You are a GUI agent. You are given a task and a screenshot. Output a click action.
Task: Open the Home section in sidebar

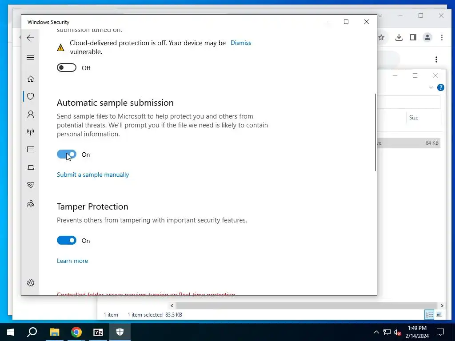click(x=31, y=79)
